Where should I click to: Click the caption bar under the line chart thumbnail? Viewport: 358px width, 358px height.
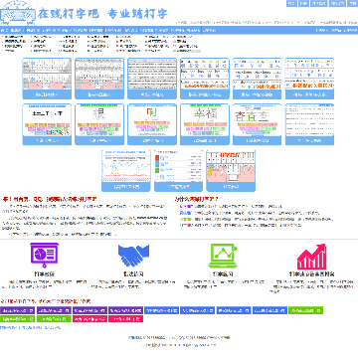126,187
